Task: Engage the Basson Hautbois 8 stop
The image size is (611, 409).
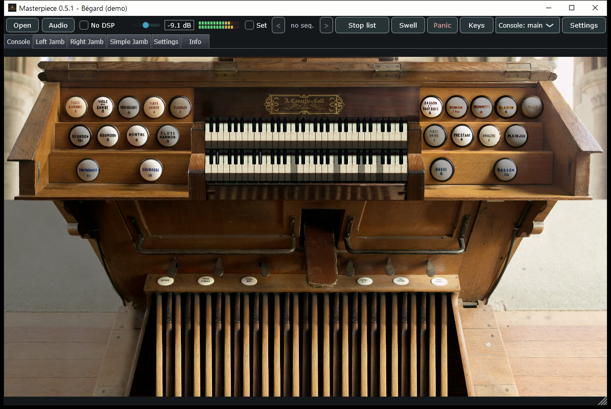Action: pos(431,106)
